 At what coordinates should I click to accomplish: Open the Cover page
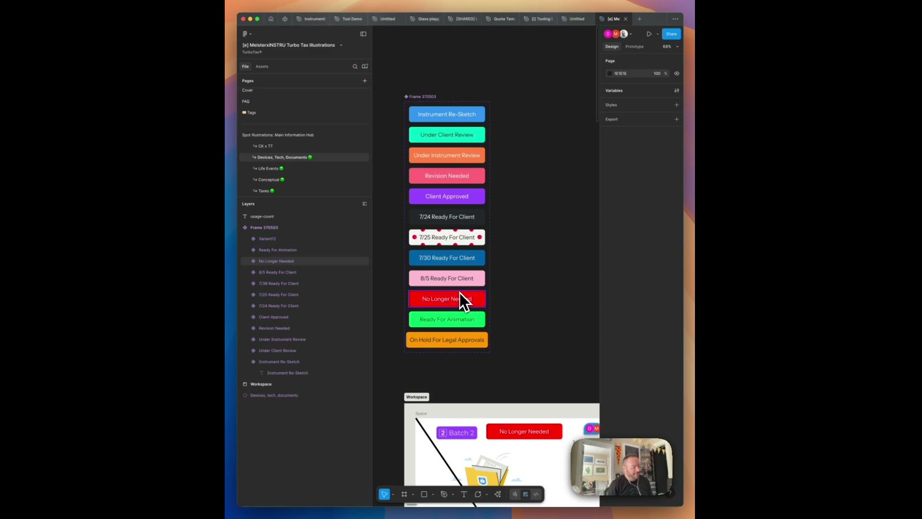(248, 91)
